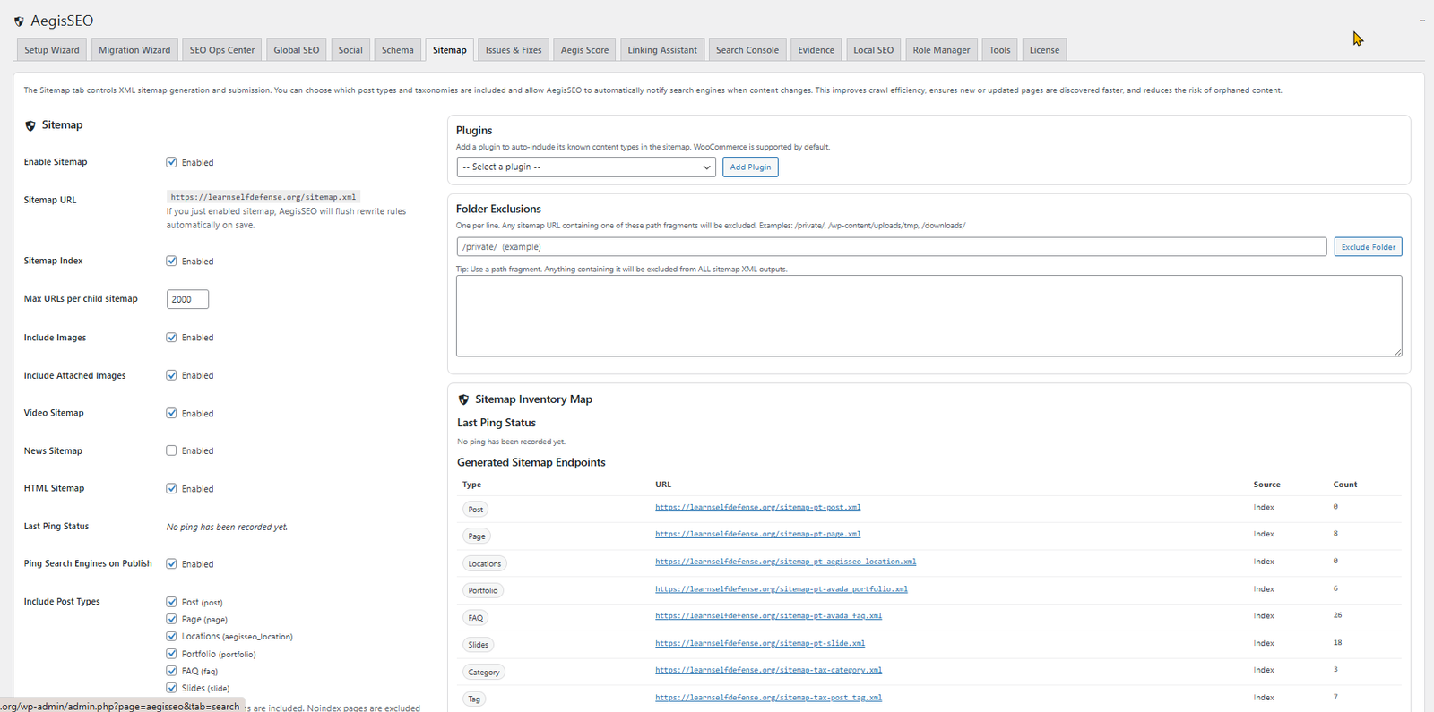Open the Social tab

350,50
